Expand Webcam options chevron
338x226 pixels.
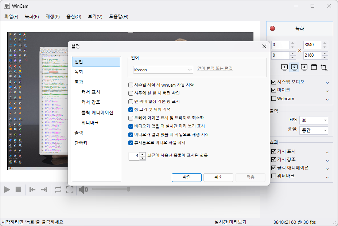[x=327, y=100]
